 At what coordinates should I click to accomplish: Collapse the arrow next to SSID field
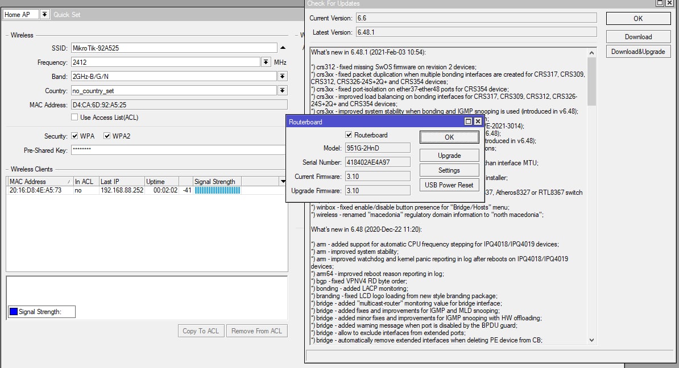[283, 48]
